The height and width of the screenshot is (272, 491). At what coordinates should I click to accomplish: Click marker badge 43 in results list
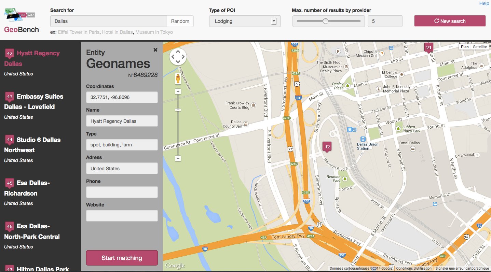(x=10, y=97)
